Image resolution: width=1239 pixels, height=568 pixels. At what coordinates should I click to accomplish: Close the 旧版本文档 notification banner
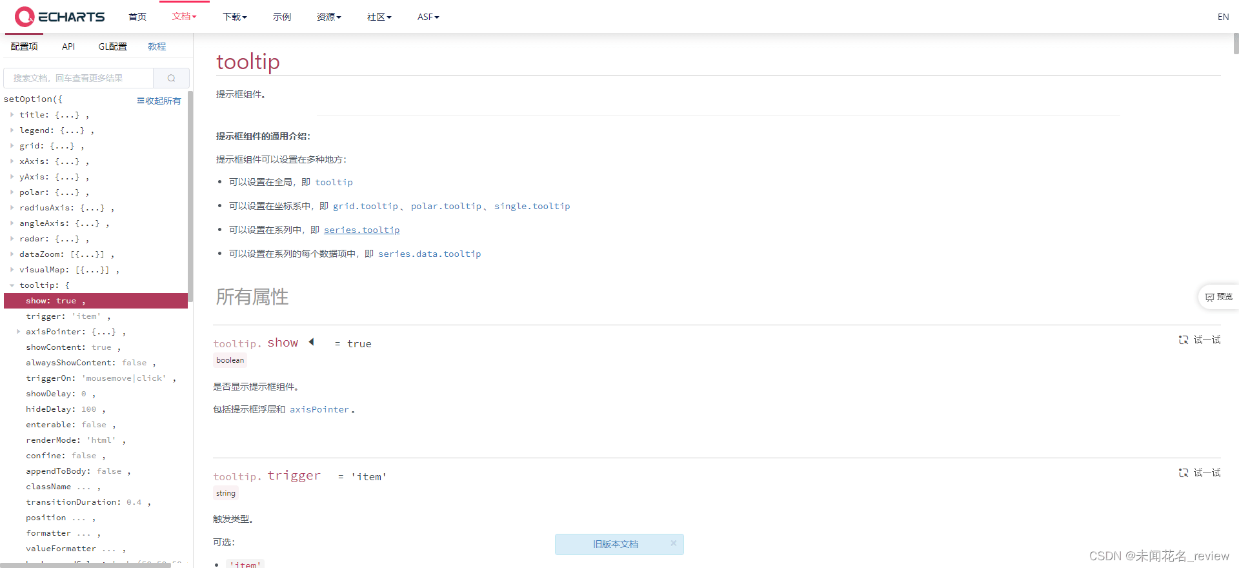673,543
